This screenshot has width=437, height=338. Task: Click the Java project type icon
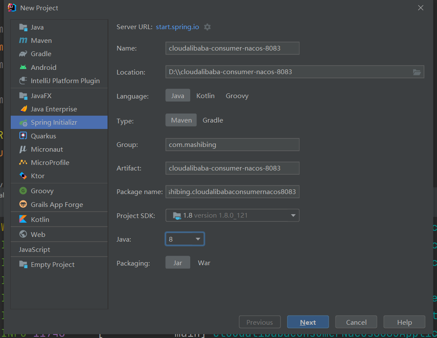(x=23, y=27)
